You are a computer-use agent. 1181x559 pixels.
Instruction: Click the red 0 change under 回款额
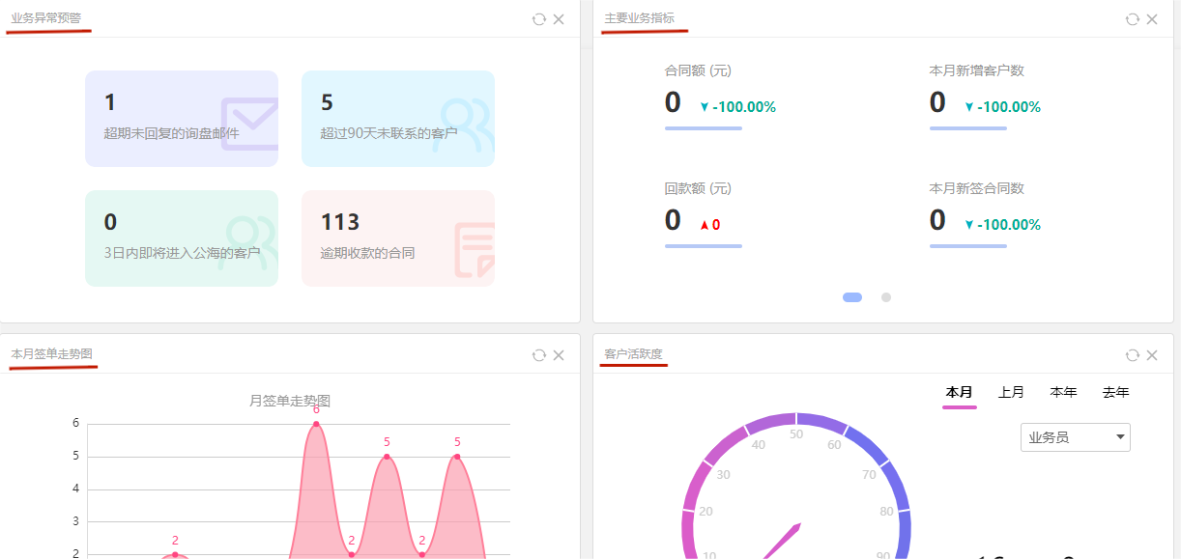[x=709, y=225]
